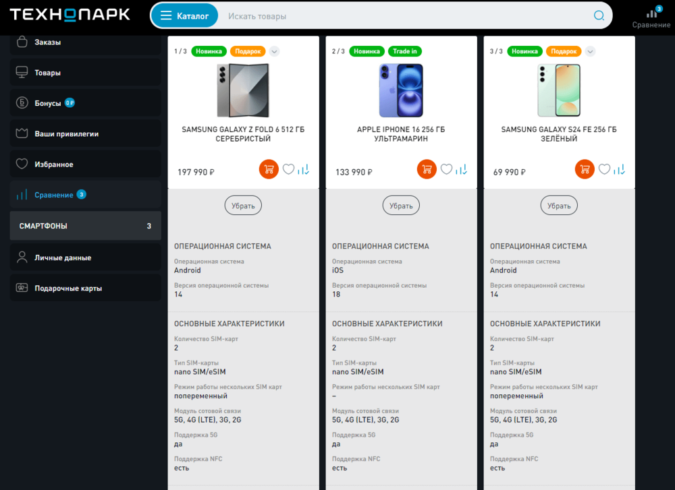Click the Технопарк logo
Screen dimensions: 675x490
(x=70, y=15)
